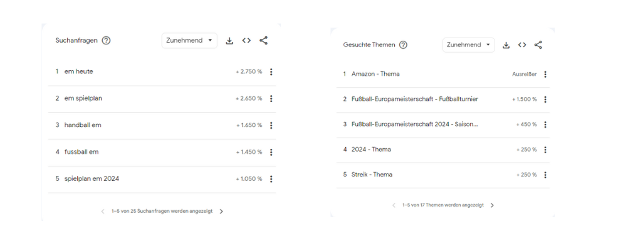The height and width of the screenshot is (246, 623).
Task: Open embed code for Suchanfragen panel
Action: 246,41
